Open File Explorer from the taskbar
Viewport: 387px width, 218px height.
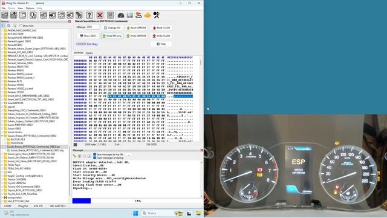[x=198, y=213]
